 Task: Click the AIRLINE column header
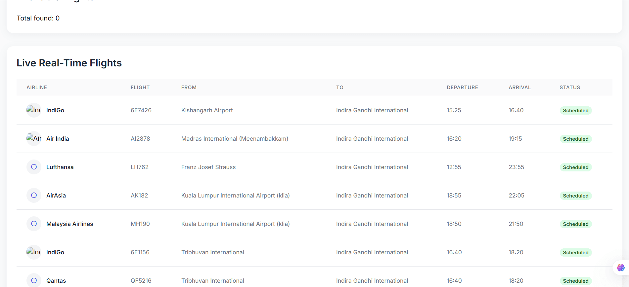click(37, 88)
